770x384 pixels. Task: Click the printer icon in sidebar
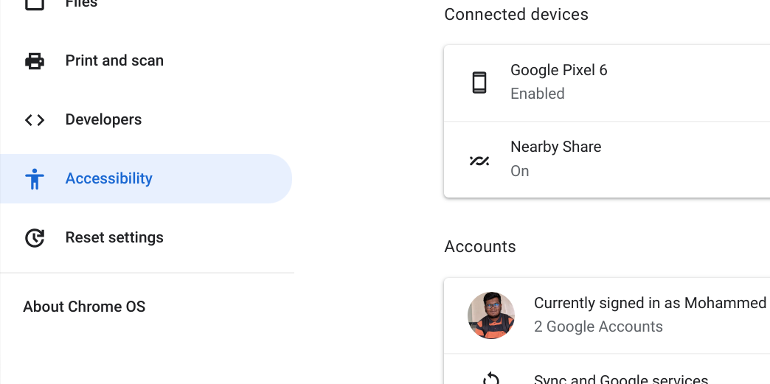point(35,61)
